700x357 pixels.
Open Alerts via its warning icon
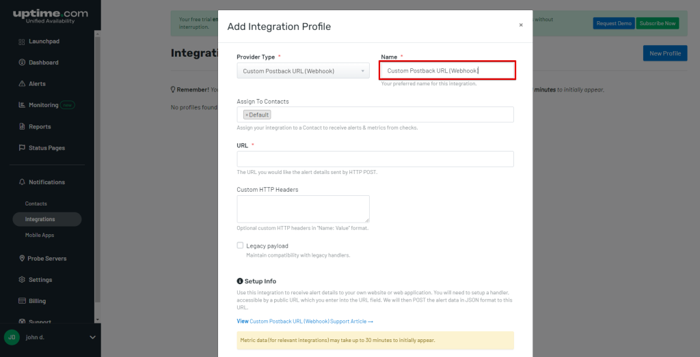23,84
